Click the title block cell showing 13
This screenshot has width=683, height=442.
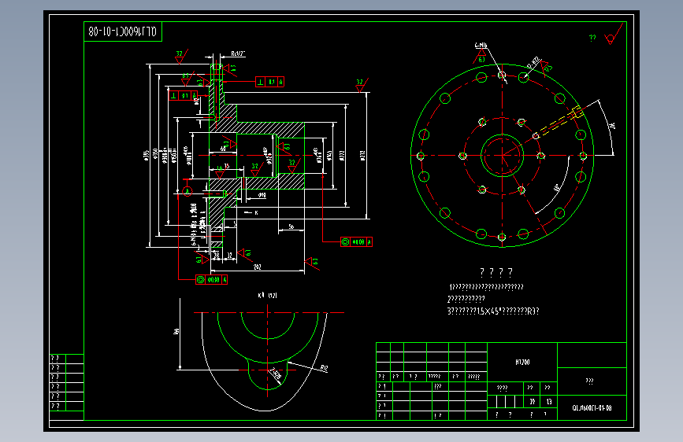pos(549,402)
